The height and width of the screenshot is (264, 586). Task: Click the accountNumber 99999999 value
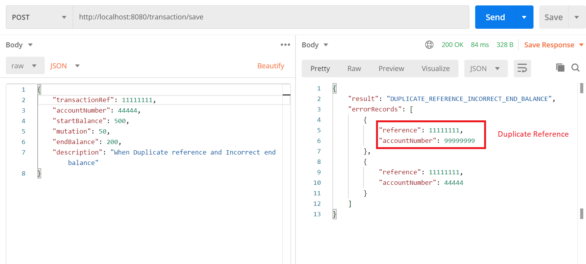tap(460, 141)
